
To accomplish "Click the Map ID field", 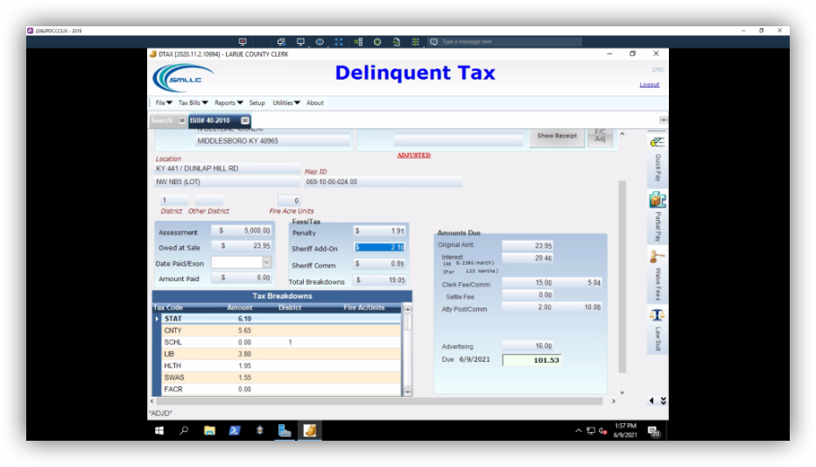I will point(383,181).
